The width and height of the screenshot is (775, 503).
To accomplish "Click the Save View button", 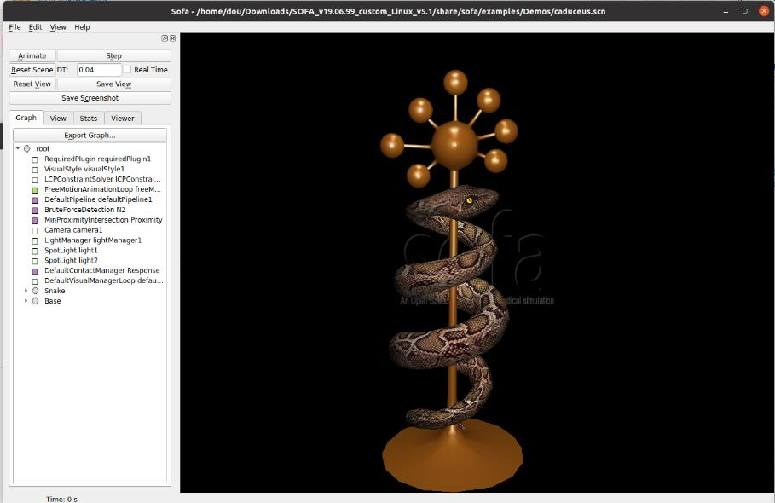I will (113, 84).
